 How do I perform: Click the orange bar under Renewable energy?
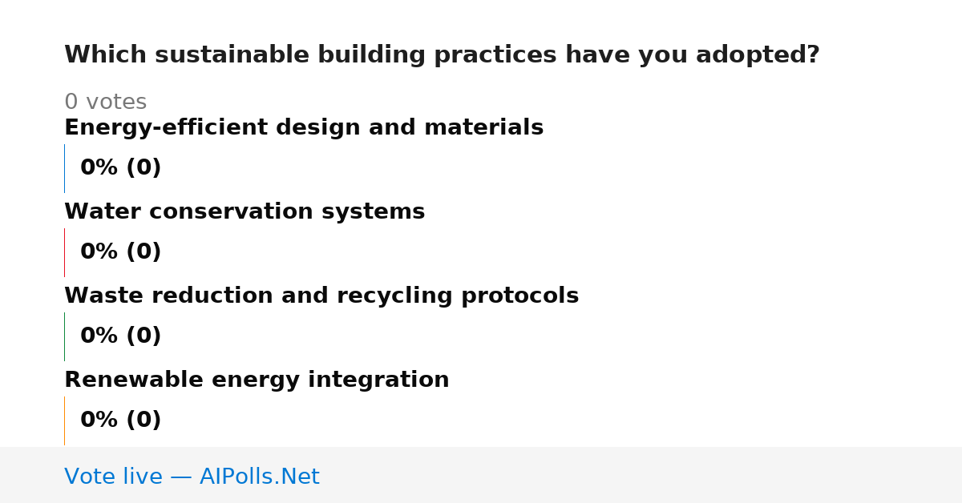[x=65, y=421]
